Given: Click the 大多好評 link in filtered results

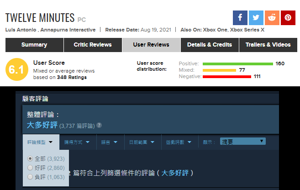Looking at the screenshot, I should pos(175,173).
